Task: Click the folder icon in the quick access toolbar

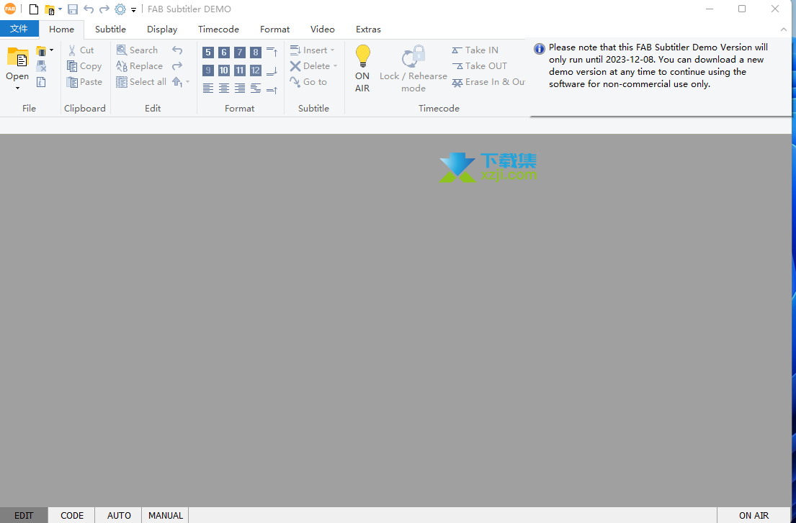Action: 49,9
